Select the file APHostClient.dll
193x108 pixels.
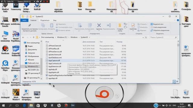[x=55, y=46]
